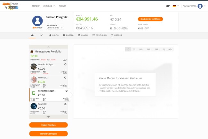
Task: Select the MinimalFX trader name
Action: tap(43, 78)
